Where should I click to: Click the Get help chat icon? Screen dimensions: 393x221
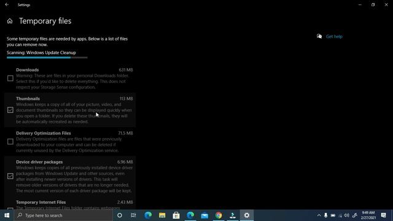pos(319,36)
